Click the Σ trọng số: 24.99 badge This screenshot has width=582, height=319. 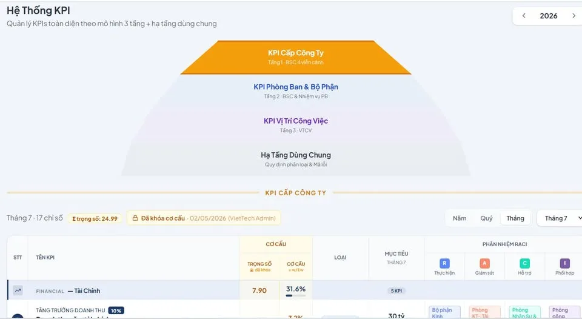pyautogui.click(x=95, y=219)
